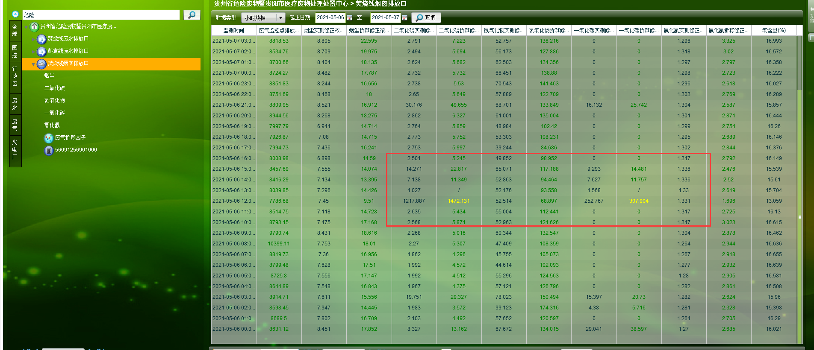Screen dimensions: 814x350
Task: Click cell value 99.123
Action: point(504,308)
